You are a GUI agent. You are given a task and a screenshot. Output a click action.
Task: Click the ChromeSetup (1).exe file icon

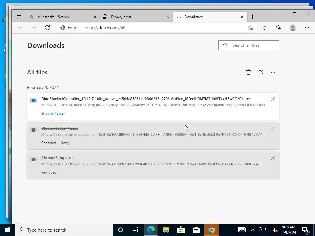click(x=34, y=130)
